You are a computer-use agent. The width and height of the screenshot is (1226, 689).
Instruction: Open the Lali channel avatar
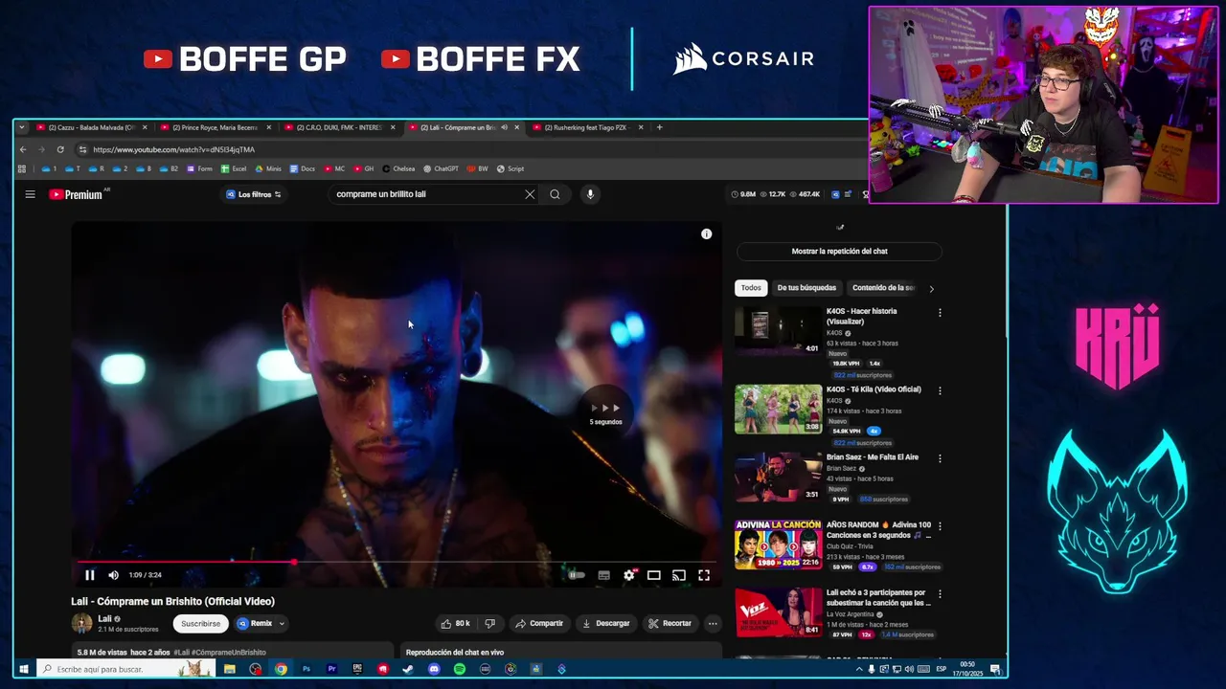81,623
